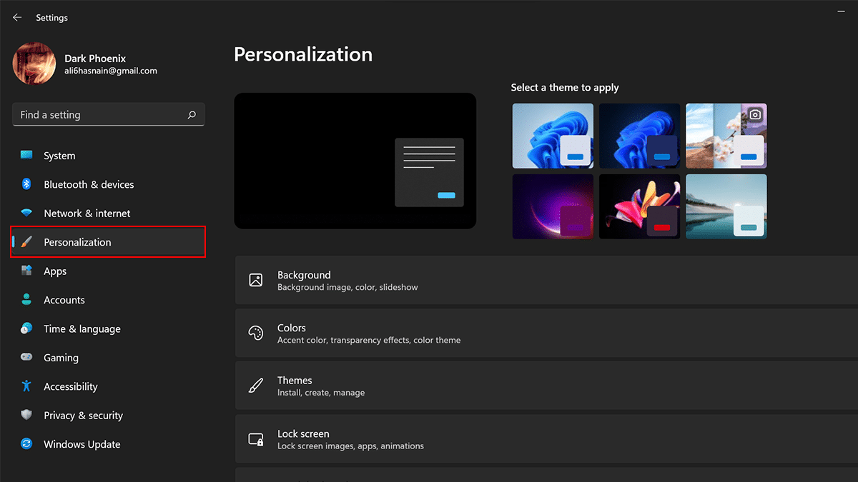Click the Dark Phoenix profile picture
Viewport: 858px width, 482px height.
34,64
